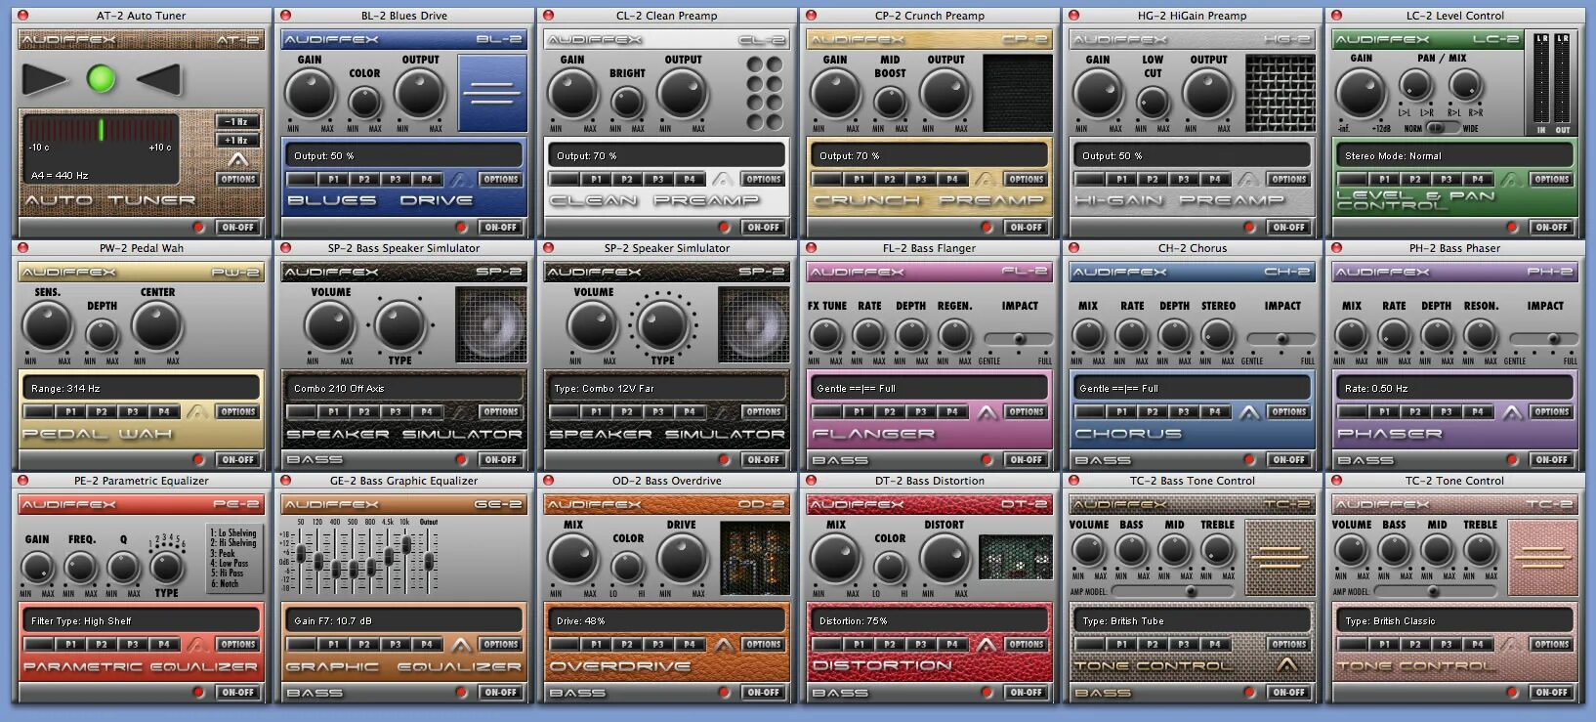Viewport: 1596px width, 722px height.
Task: Click the Audiffex A logo in HiGain Preamp
Action: [x=1248, y=180]
